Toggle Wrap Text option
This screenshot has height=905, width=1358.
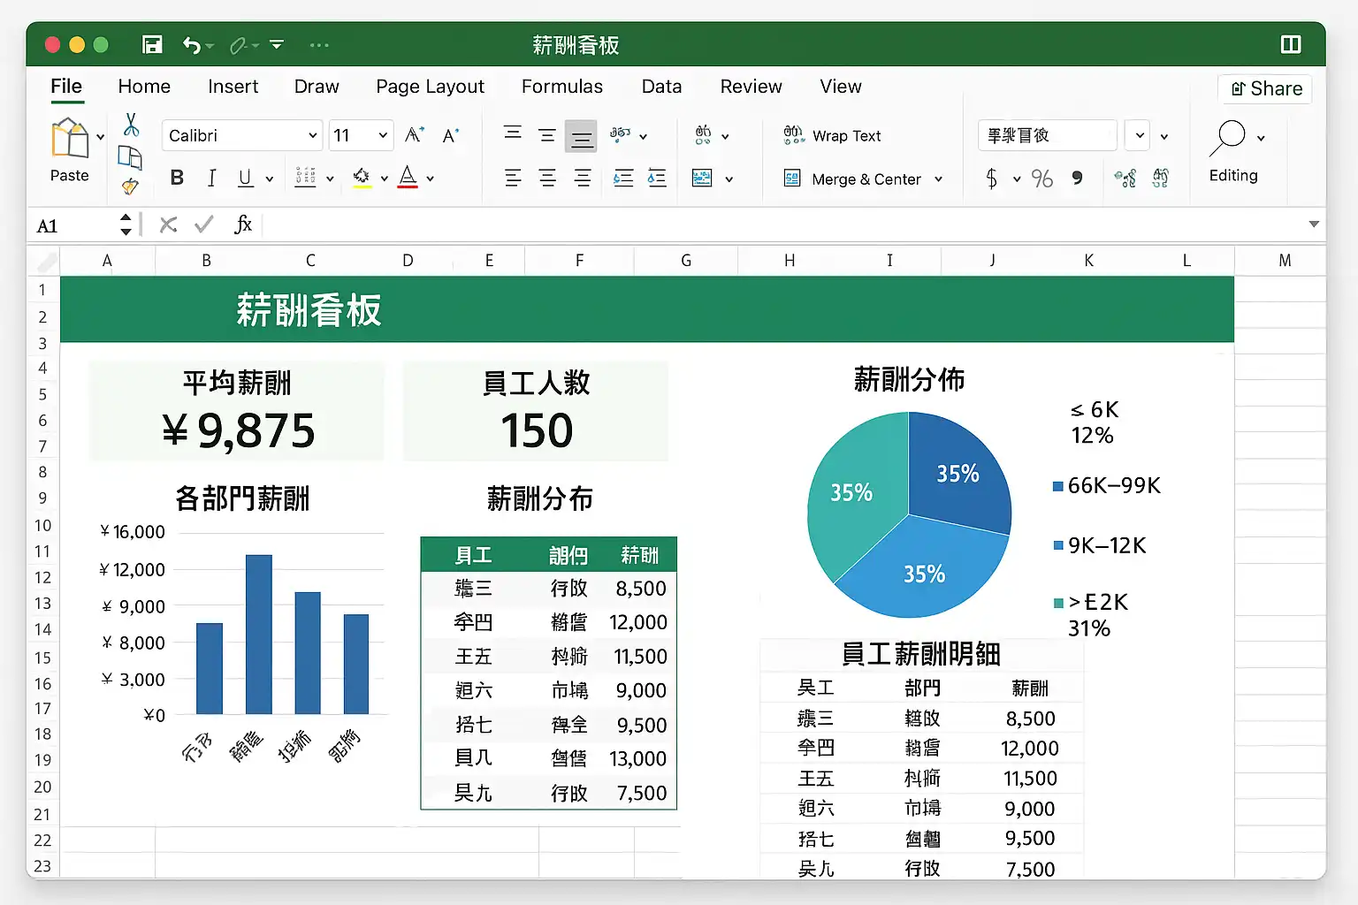coord(832,135)
